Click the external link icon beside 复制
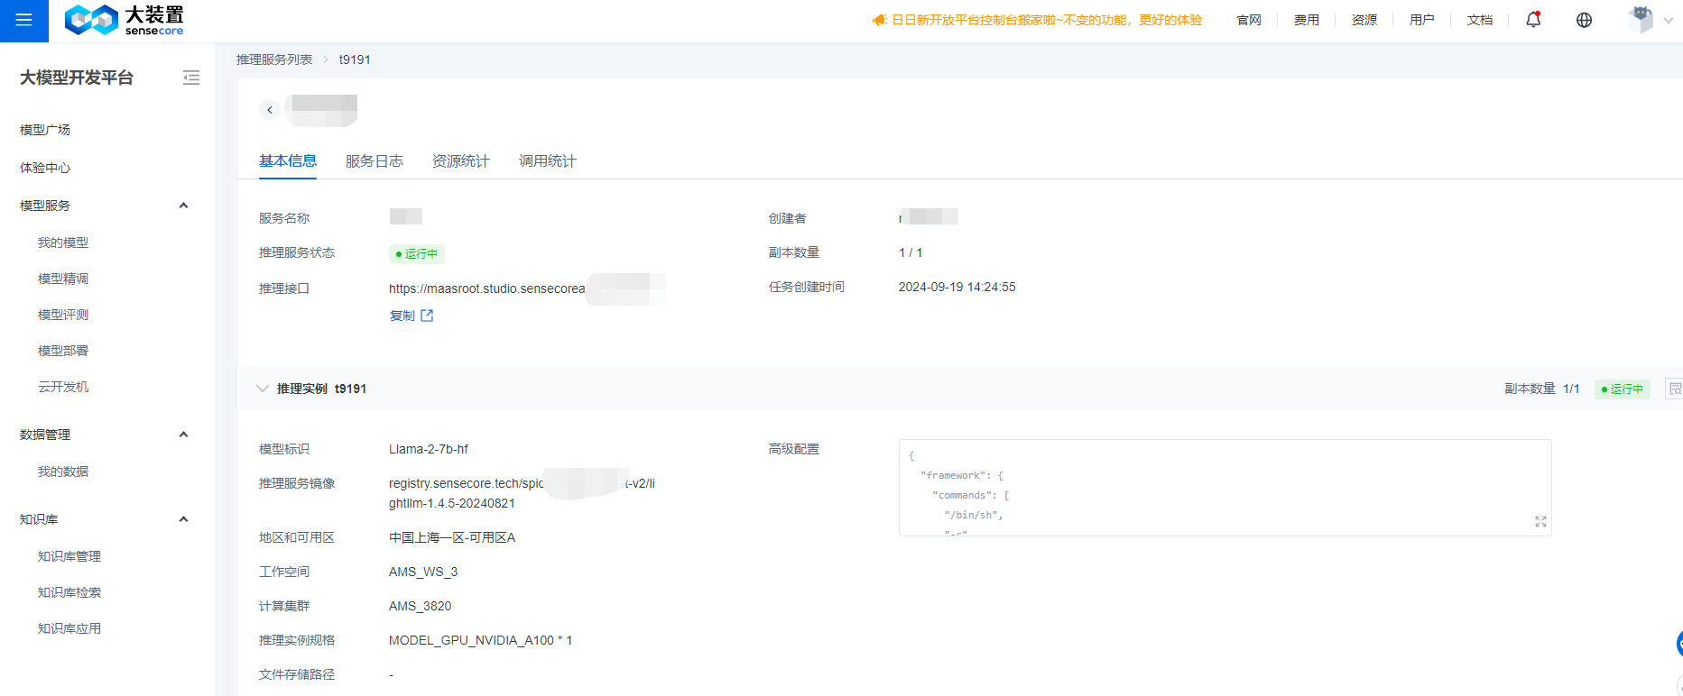The image size is (1683, 696). tap(427, 316)
